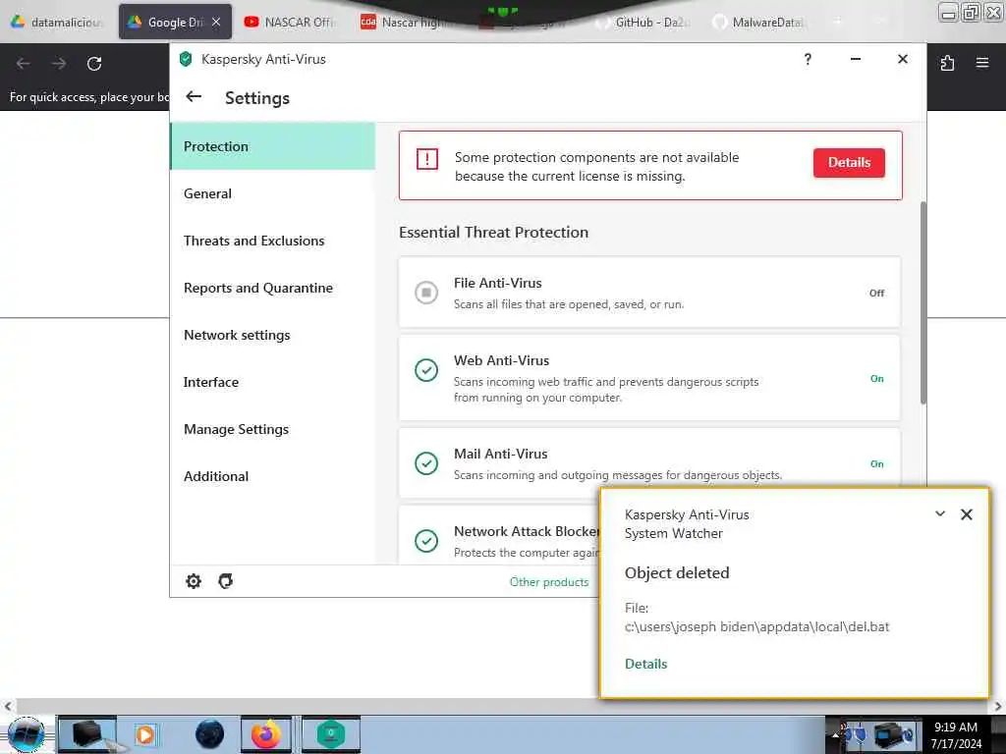The height and width of the screenshot is (754, 1006).
Task: Open settings gear icon at bottom
Action: (x=194, y=581)
